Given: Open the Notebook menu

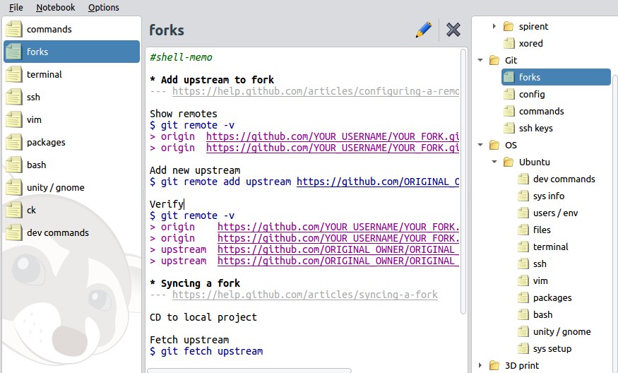Looking at the screenshot, I should point(55,8).
